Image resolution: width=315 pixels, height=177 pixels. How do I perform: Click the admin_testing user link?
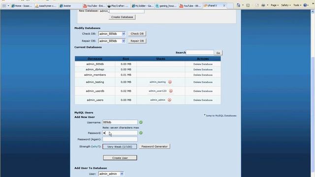[157, 82]
